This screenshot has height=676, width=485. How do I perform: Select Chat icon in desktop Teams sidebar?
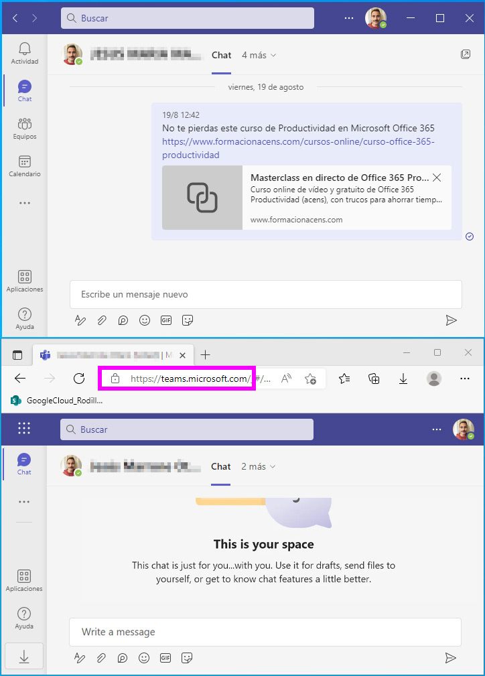point(25,91)
